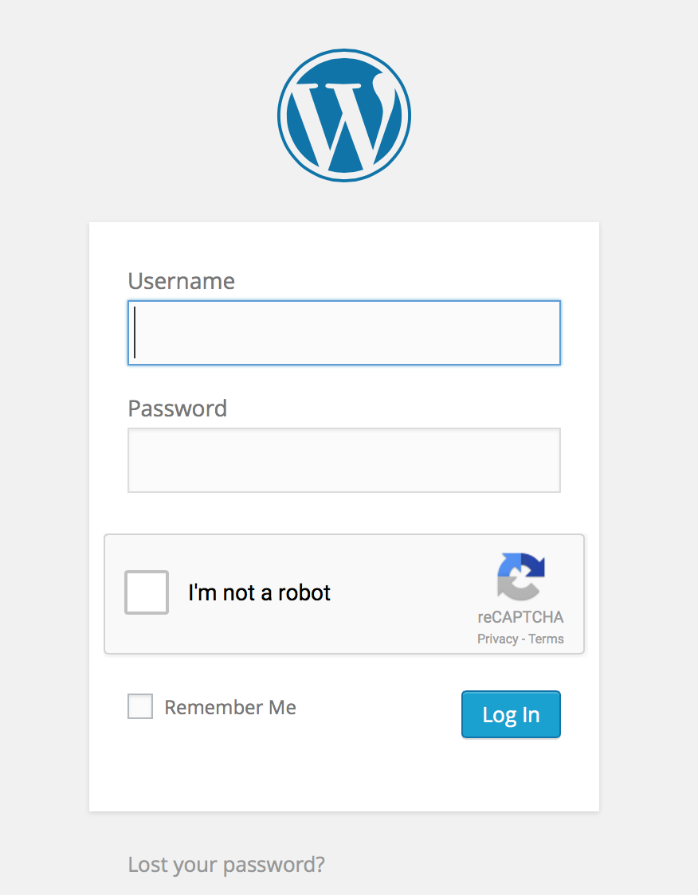
Task: Click the Username field label
Action: pos(181,281)
